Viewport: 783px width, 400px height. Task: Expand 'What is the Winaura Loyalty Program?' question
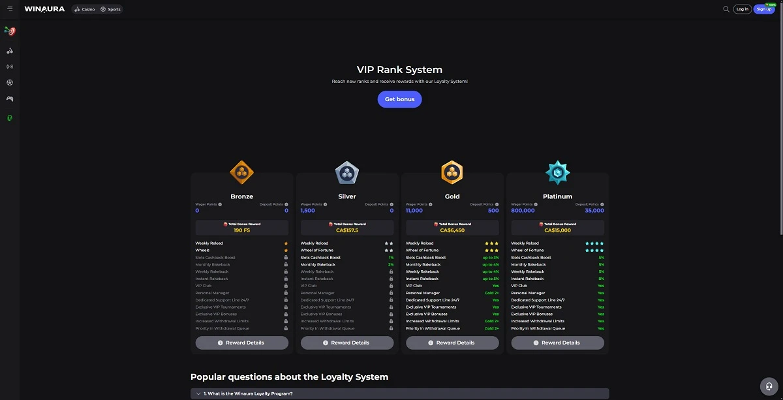(x=399, y=393)
